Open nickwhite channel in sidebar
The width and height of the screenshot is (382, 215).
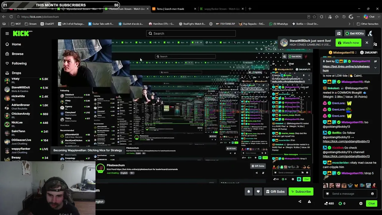pos(26,98)
